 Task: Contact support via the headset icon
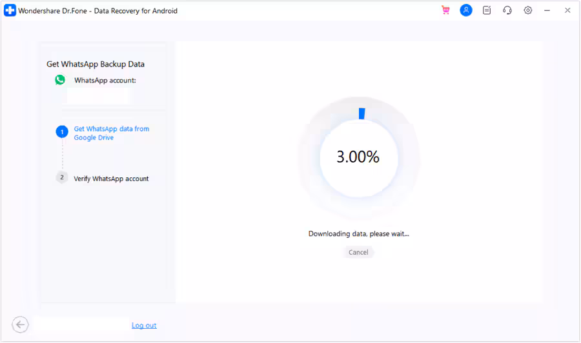[x=507, y=10]
